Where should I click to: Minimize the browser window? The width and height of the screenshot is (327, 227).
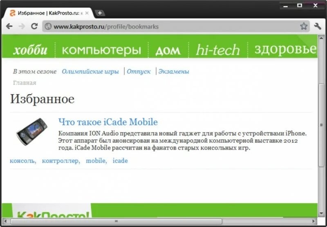click(x=285, y=6)
